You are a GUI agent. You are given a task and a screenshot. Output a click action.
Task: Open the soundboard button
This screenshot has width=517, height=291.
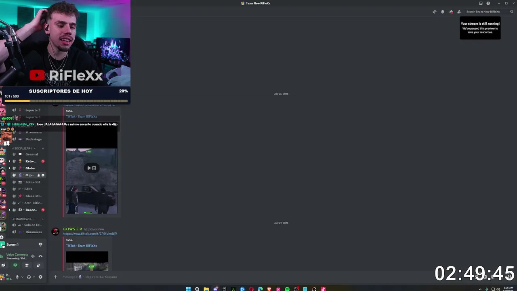click(x=38, y=265)
